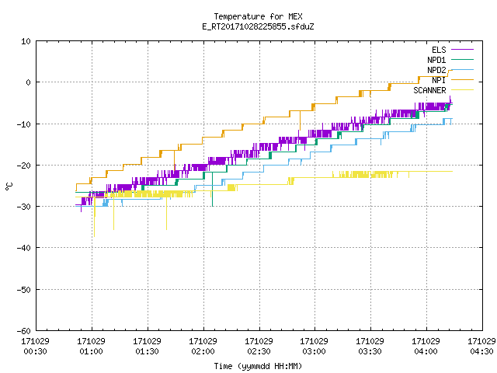Click the chart title 'Temperature for MEX'
Viewport: 497px width, 373px height.
(x=258, y=16)
